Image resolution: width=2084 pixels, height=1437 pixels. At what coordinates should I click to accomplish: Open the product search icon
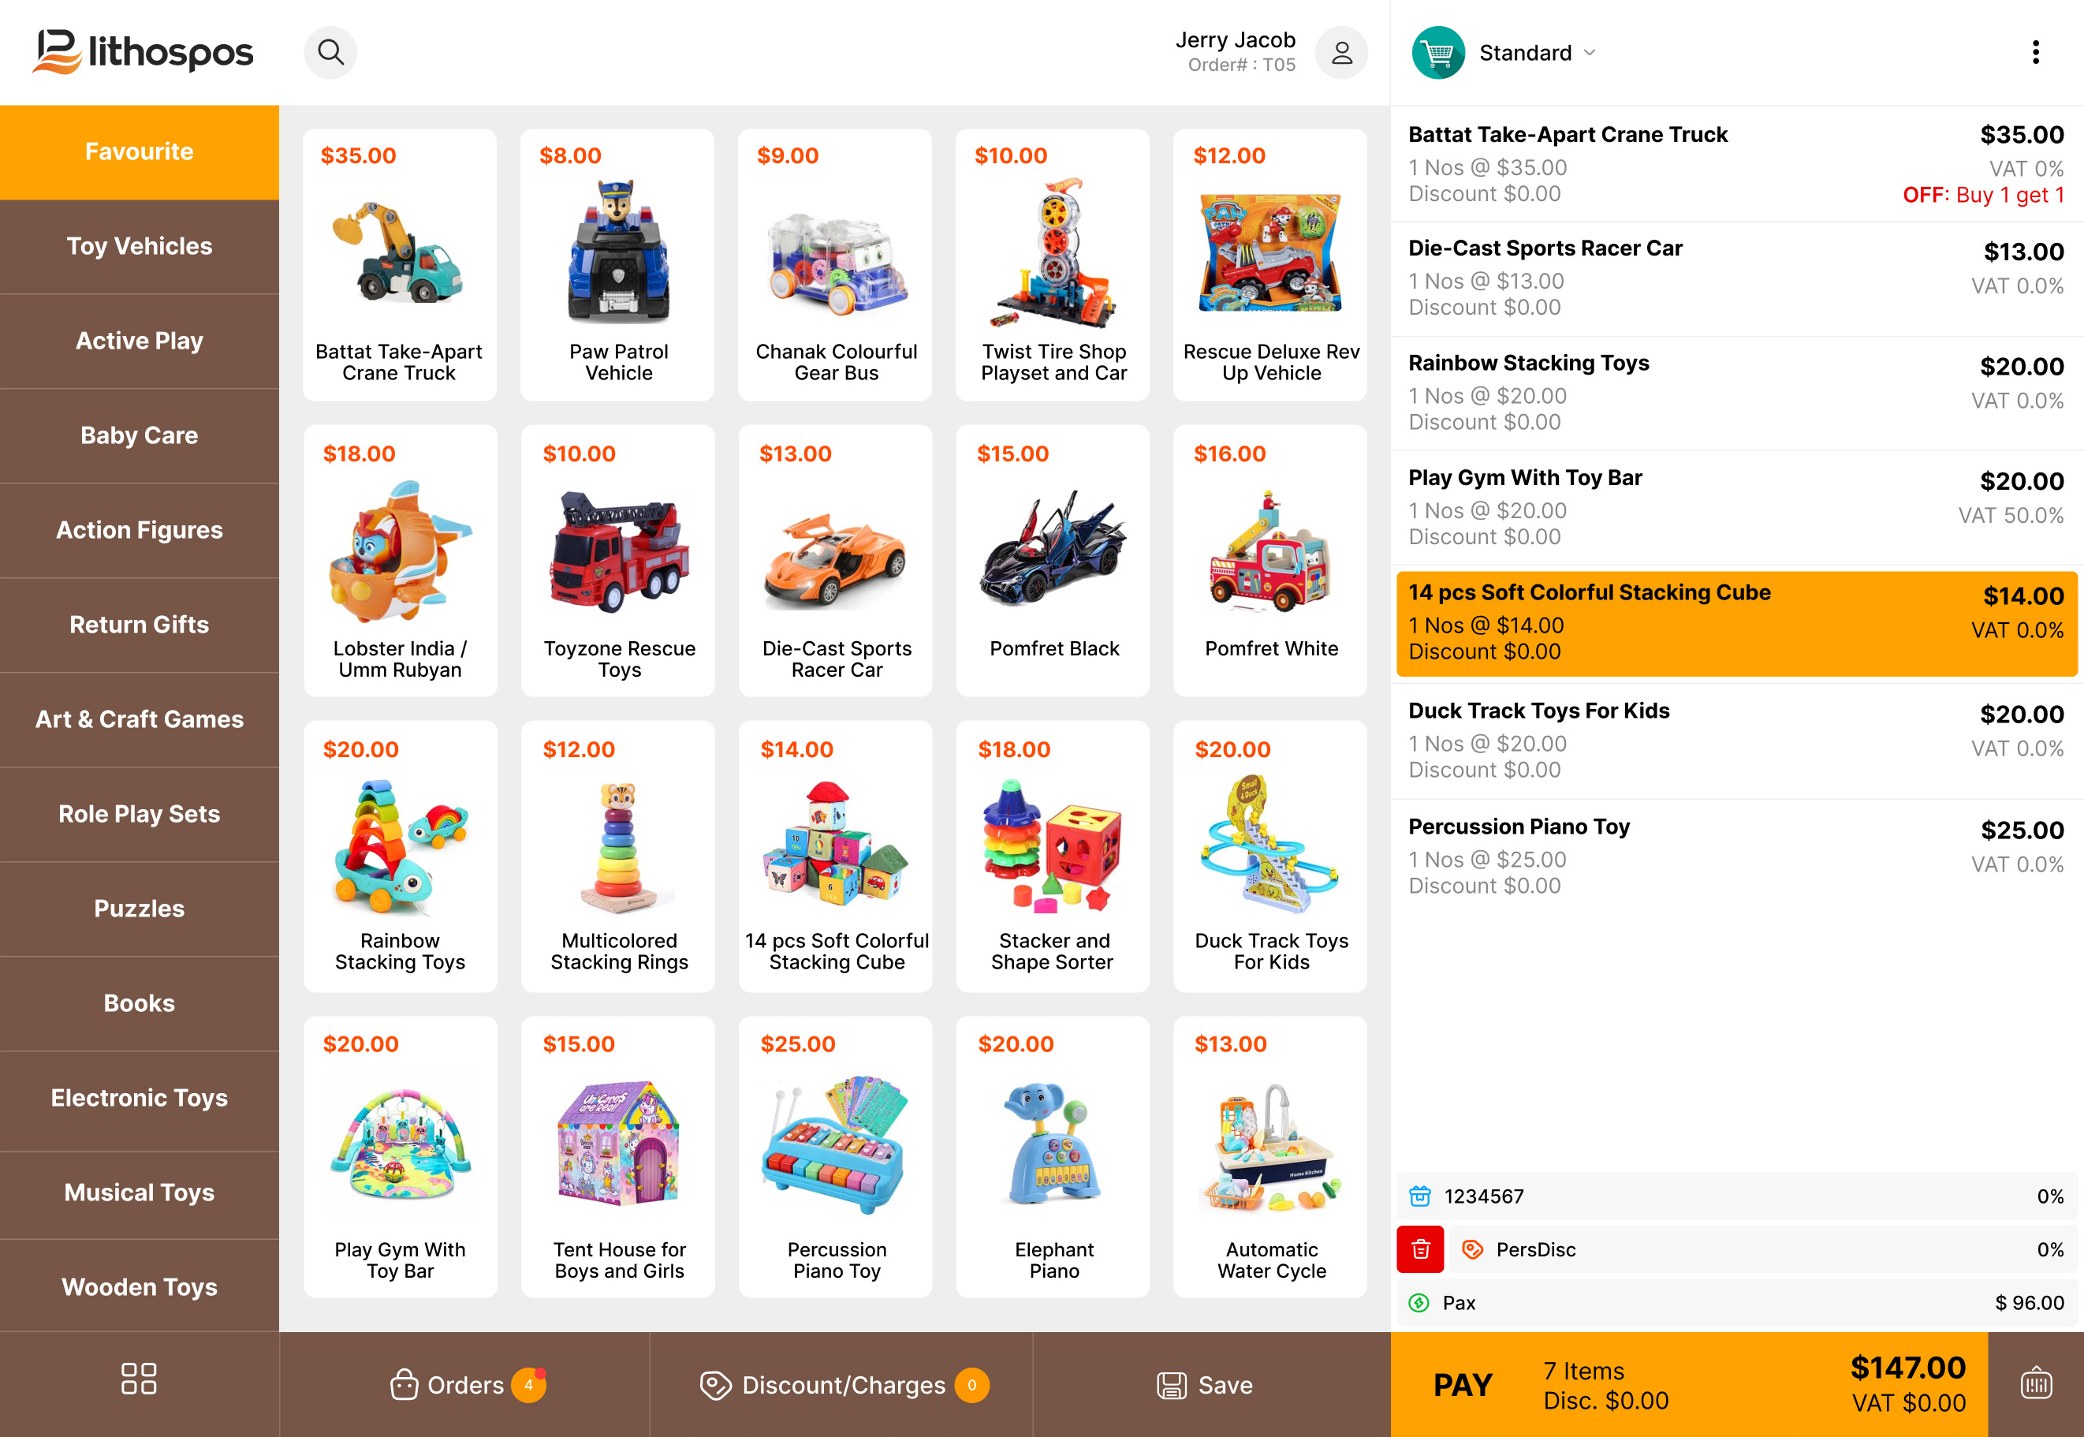pyautogui.click(x=330, y=52)
